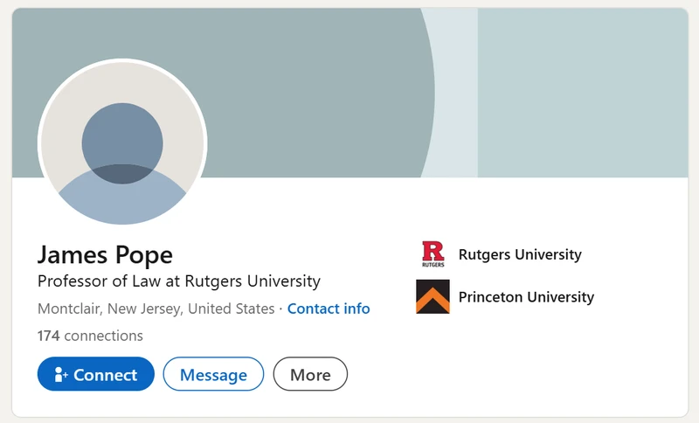Click the red Rutgers R logo
Screen dimensions: 699x423
click(433, 251)
